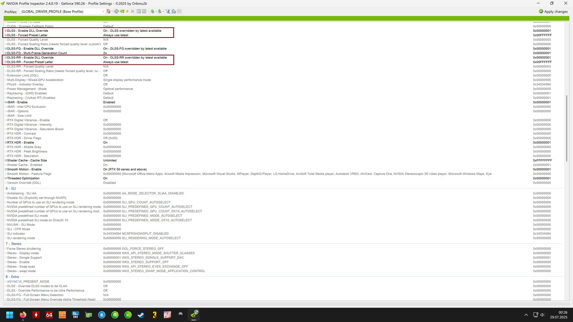Click the Enabled value of rBAR - Enable
The width and height of the screenshot is (573, 322).
click(109, 102)
